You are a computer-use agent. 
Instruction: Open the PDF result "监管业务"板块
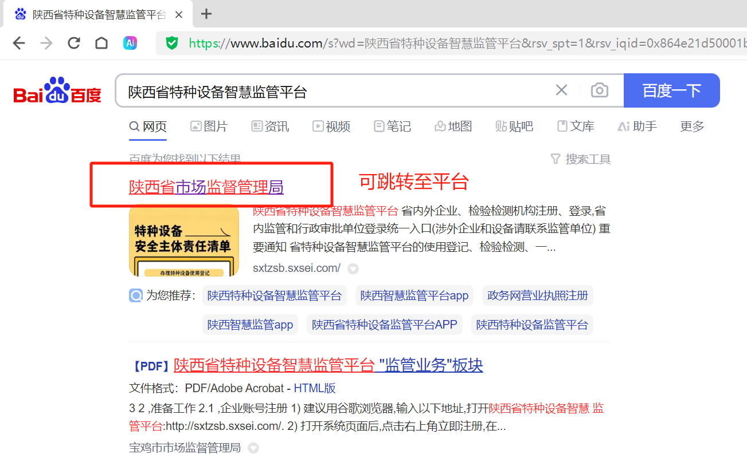pyautogui.click(x=328, y=365)
